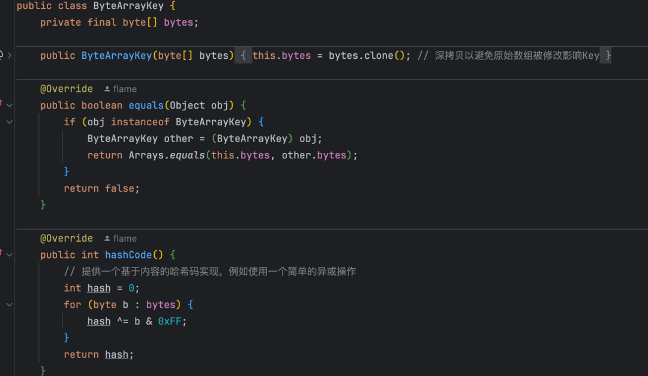Viewport: 648px width, 376px height.
Task: Click the equals method name in its declaration
Action: click(x=146, y=106)
